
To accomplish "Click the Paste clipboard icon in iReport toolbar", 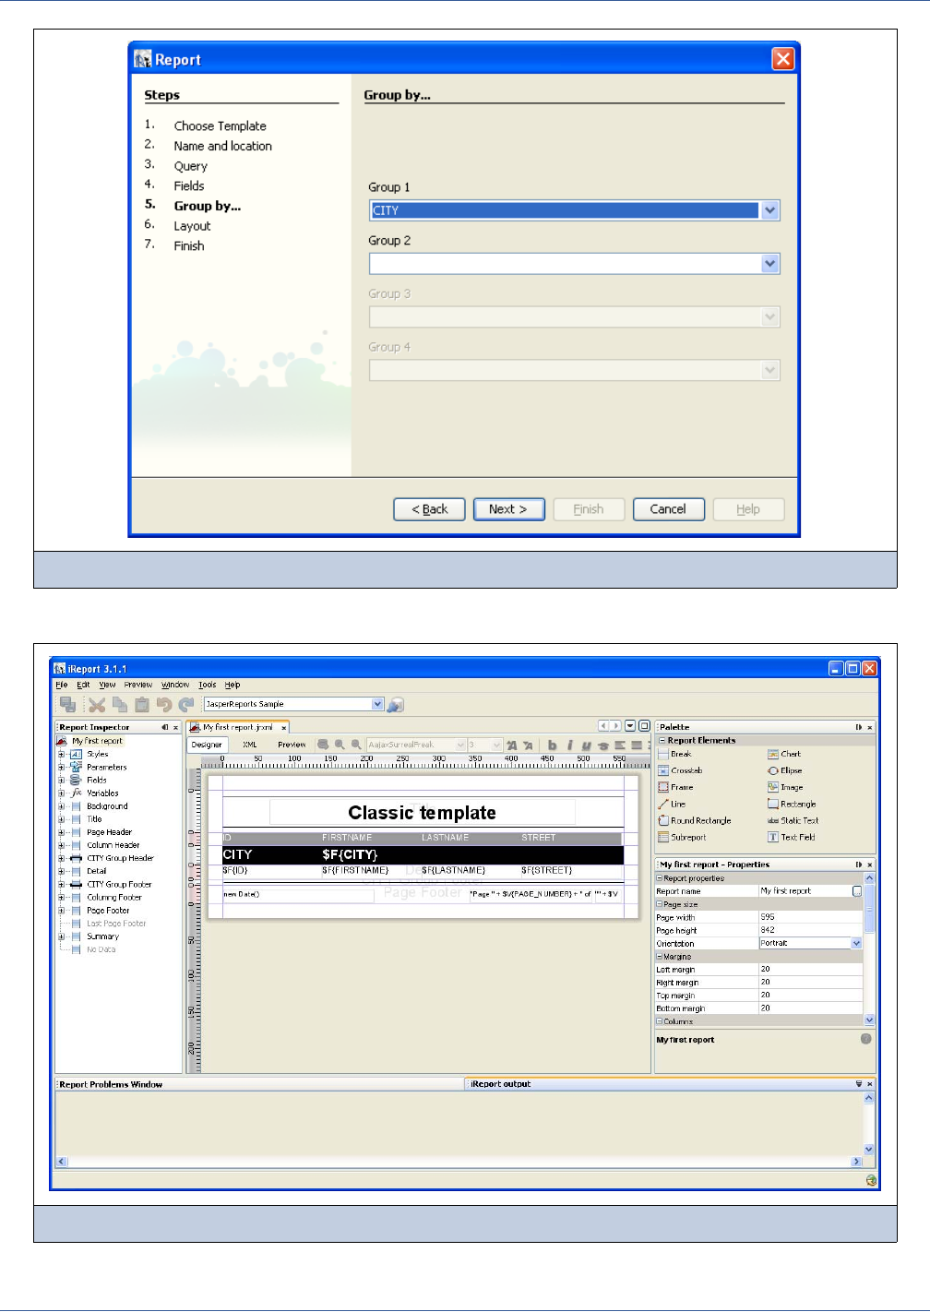I will (x=142, y=704).
